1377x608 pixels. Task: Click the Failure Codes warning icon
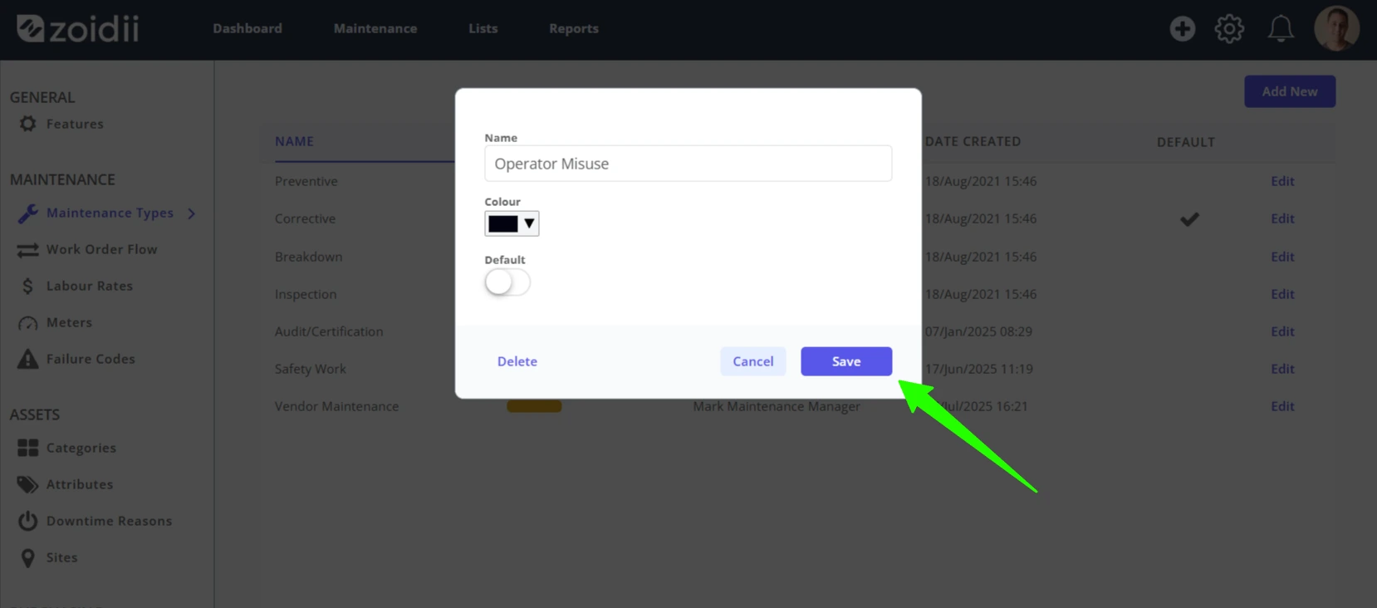click(x=27, y=359)
